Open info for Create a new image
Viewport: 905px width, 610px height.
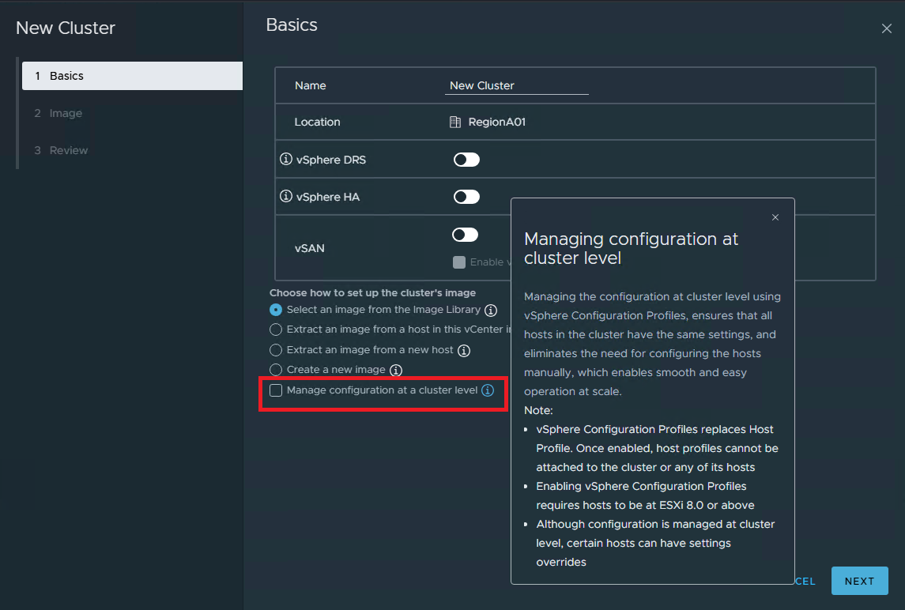click(396, 370)
